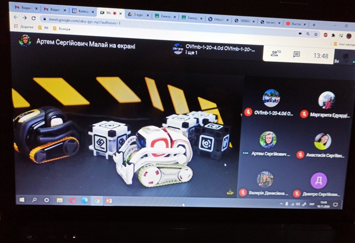Bookmark this page with the star icon
355x243 pixels.
pyautogui.click(x=316, y=34)
